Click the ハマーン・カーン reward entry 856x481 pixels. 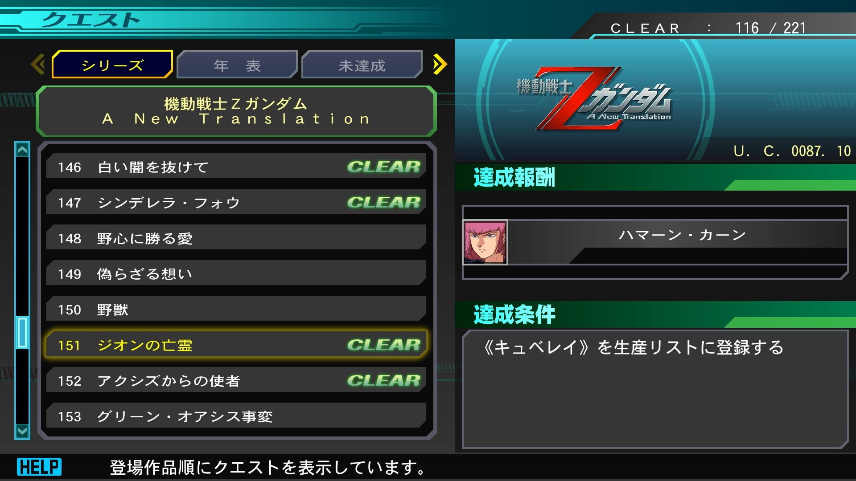click(655, 242)
